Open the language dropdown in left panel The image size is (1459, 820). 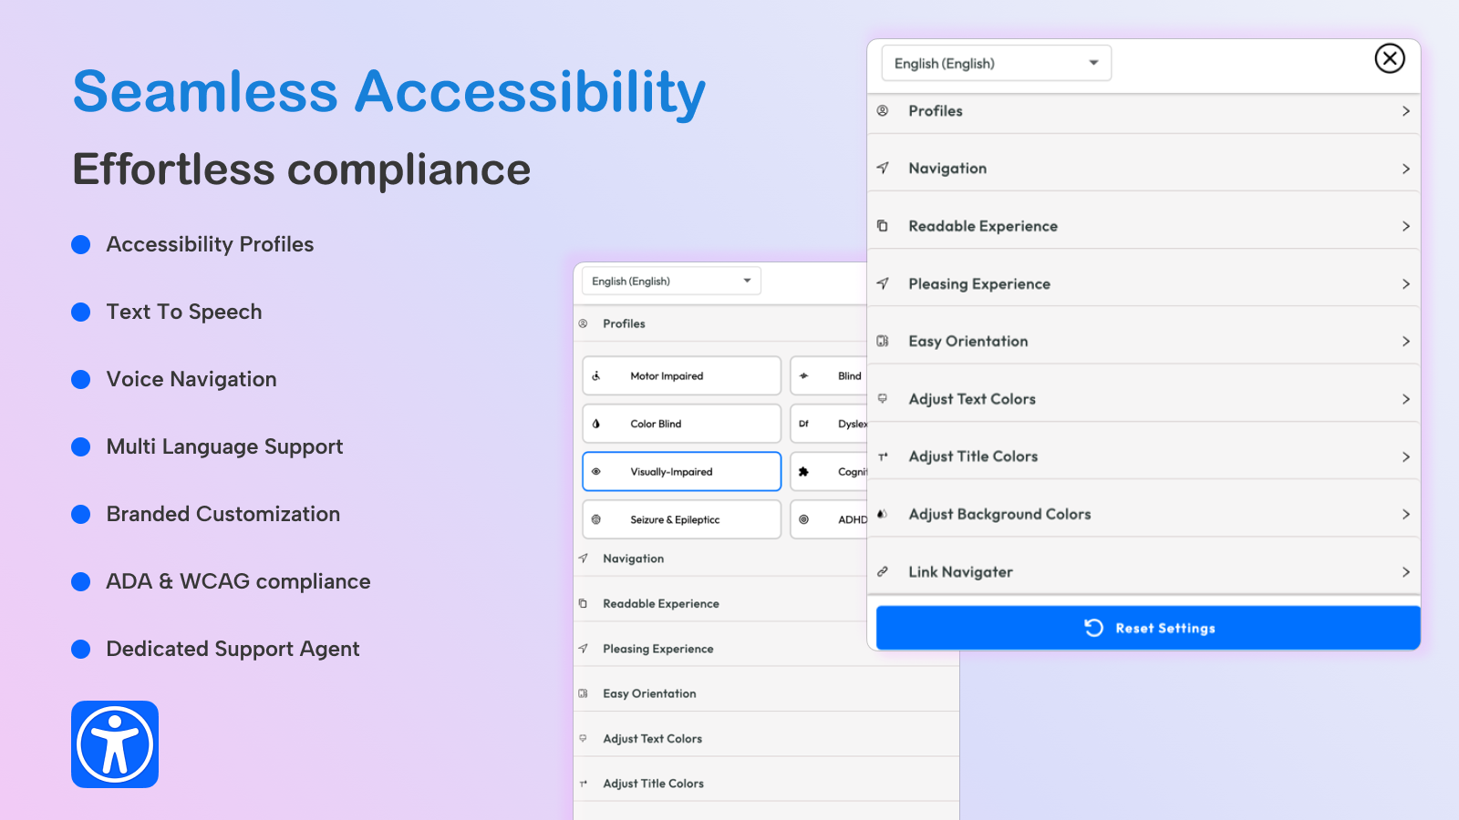(671, 282)
